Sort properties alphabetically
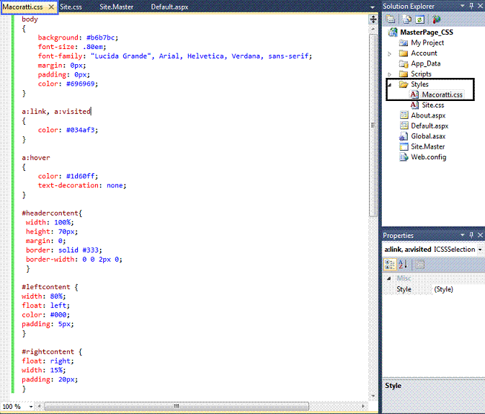This screenshot has width=485, height=414. tap(402, 264)
